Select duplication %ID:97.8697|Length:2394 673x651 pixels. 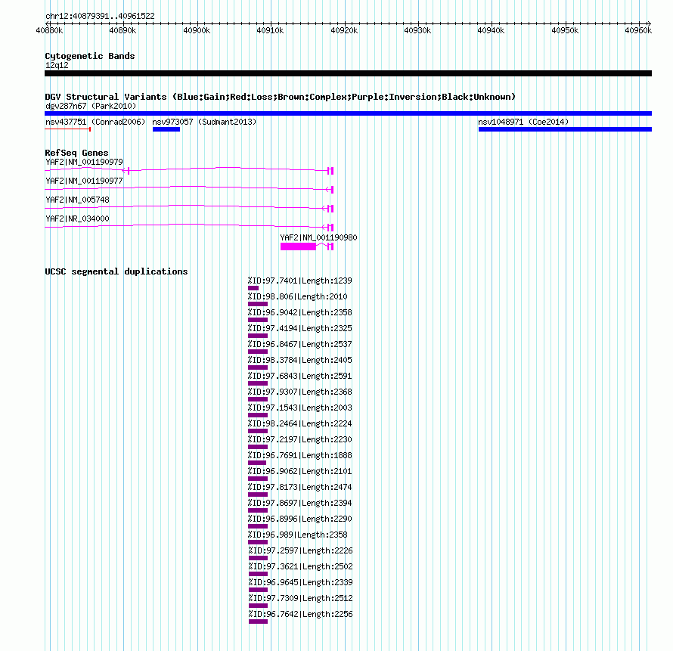pos(258,510)
